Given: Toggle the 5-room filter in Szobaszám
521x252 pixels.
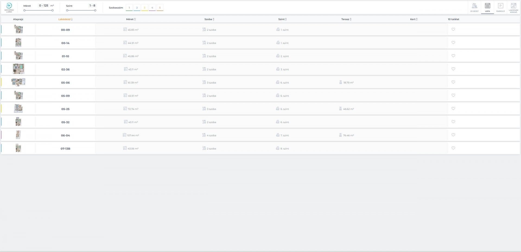Looking at the screenshot, I should pyautogui.click(x=160, y=8).
